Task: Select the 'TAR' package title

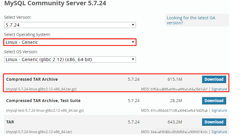Action: point(10,122)
